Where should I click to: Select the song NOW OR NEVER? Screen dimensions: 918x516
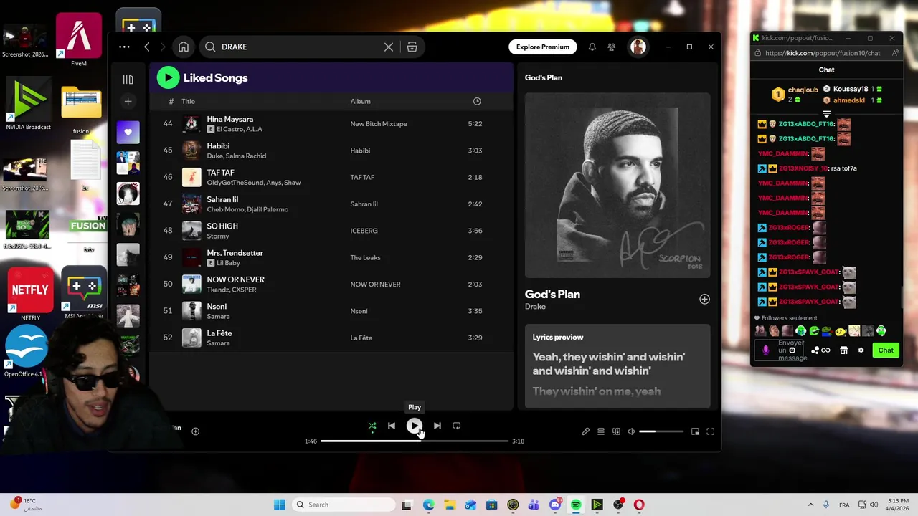point(235,279)
